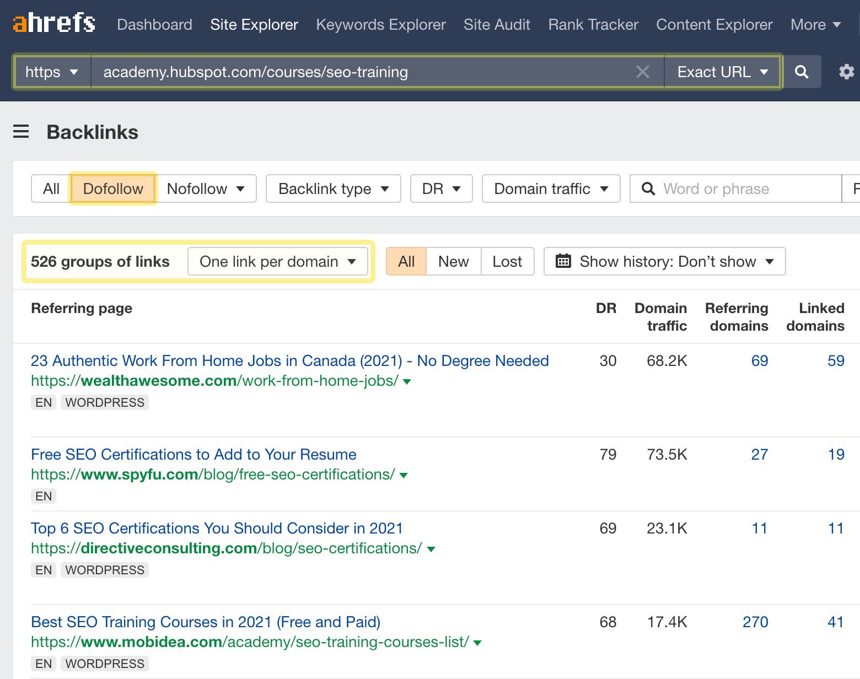Click the calendar icon in Show history
Image resolution: width=860 pixels, height=679 pixels.
(x=563, y=261)
